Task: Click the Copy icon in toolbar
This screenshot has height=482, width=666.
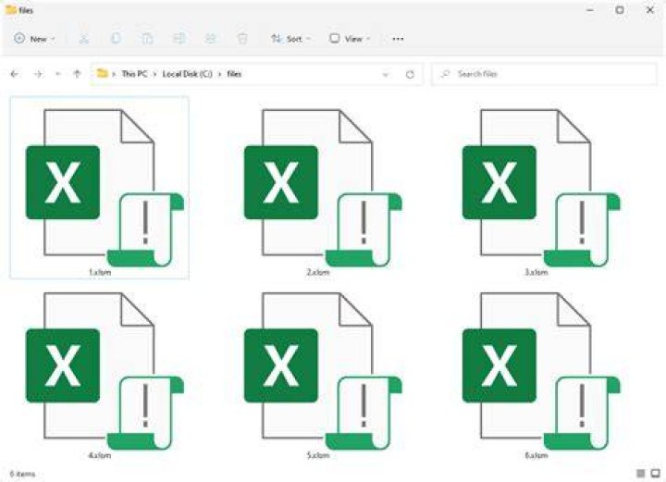Action: pos(116,39)
